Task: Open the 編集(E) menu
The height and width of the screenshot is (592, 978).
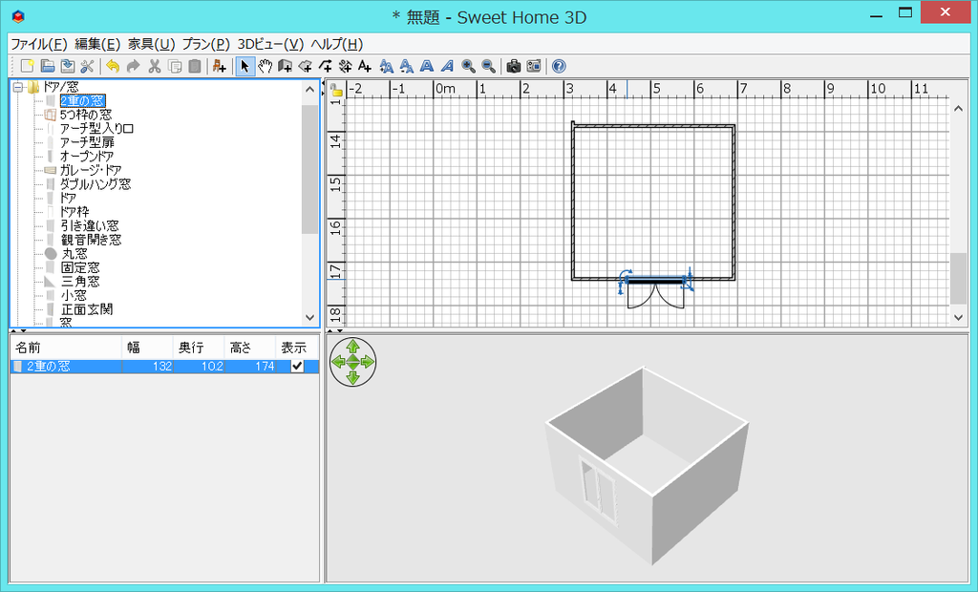Action: (97, 44)
